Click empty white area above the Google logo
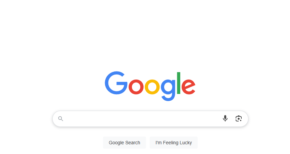This screenshot has width=290, height=154. tap(150, 37)
